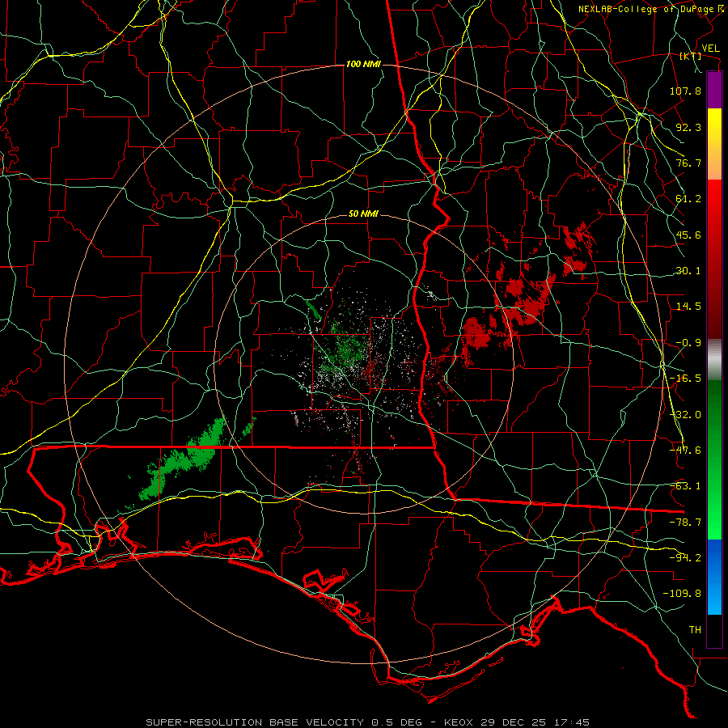Click the -94.2 legend value
Viewport: 728px width, 728px height.
tap(685, 558)
